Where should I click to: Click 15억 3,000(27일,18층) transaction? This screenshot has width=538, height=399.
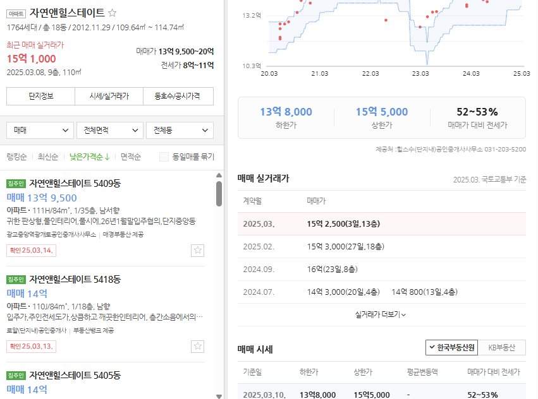coord(346,246)
